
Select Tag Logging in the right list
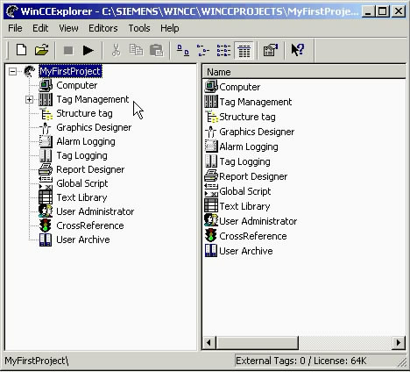(x=244, y=161)
